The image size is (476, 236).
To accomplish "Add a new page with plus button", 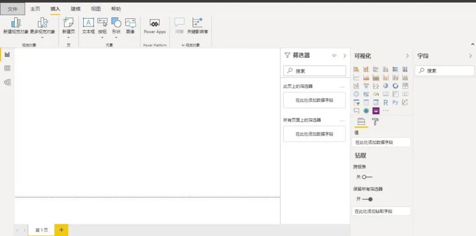I will tap(61, 230).
